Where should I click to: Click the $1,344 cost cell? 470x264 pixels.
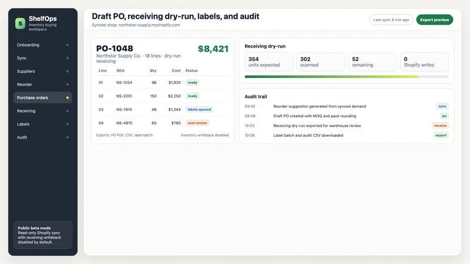coord(174,109)
